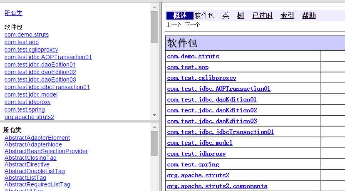Open com.test.jdbc.AOPTransaction01 in the left frame
Screen dimensions: 345x191
(x=48, y=57)
